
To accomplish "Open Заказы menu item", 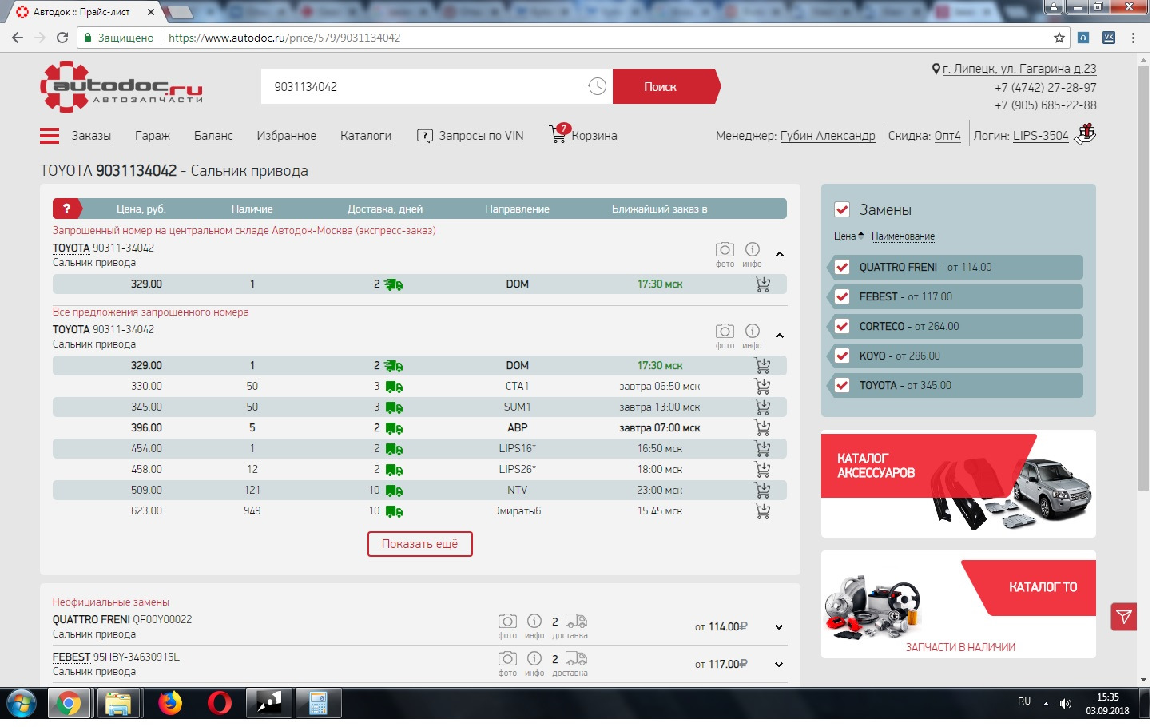I will 91,136.
